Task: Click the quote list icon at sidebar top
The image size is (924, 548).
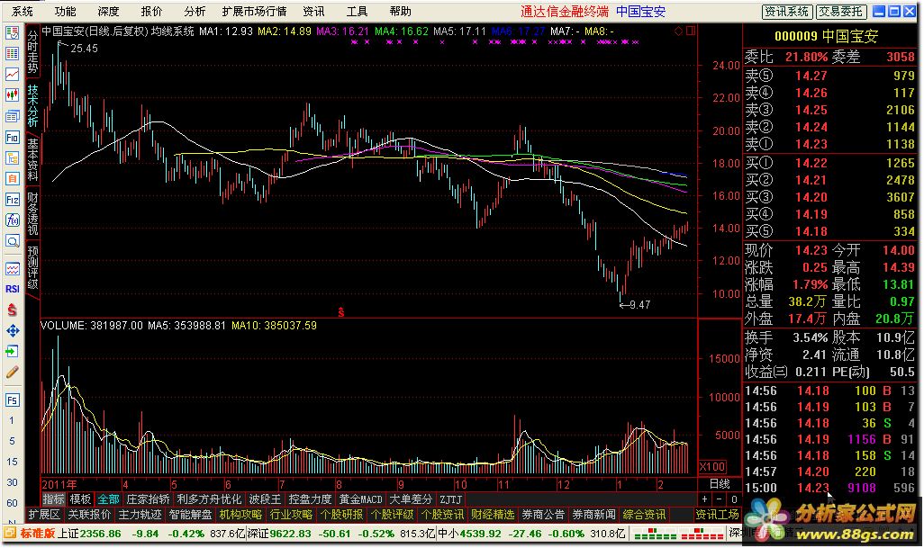Action: point(13,33)
